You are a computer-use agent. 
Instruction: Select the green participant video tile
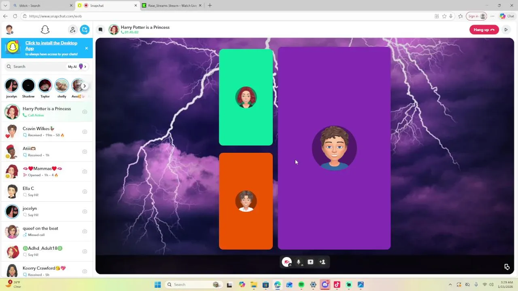[246, 97]
